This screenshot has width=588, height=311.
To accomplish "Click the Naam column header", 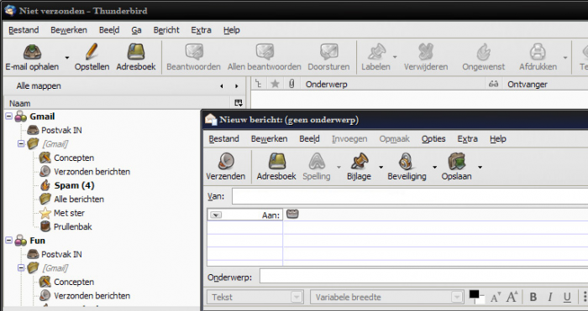I will tap(117, 103).
